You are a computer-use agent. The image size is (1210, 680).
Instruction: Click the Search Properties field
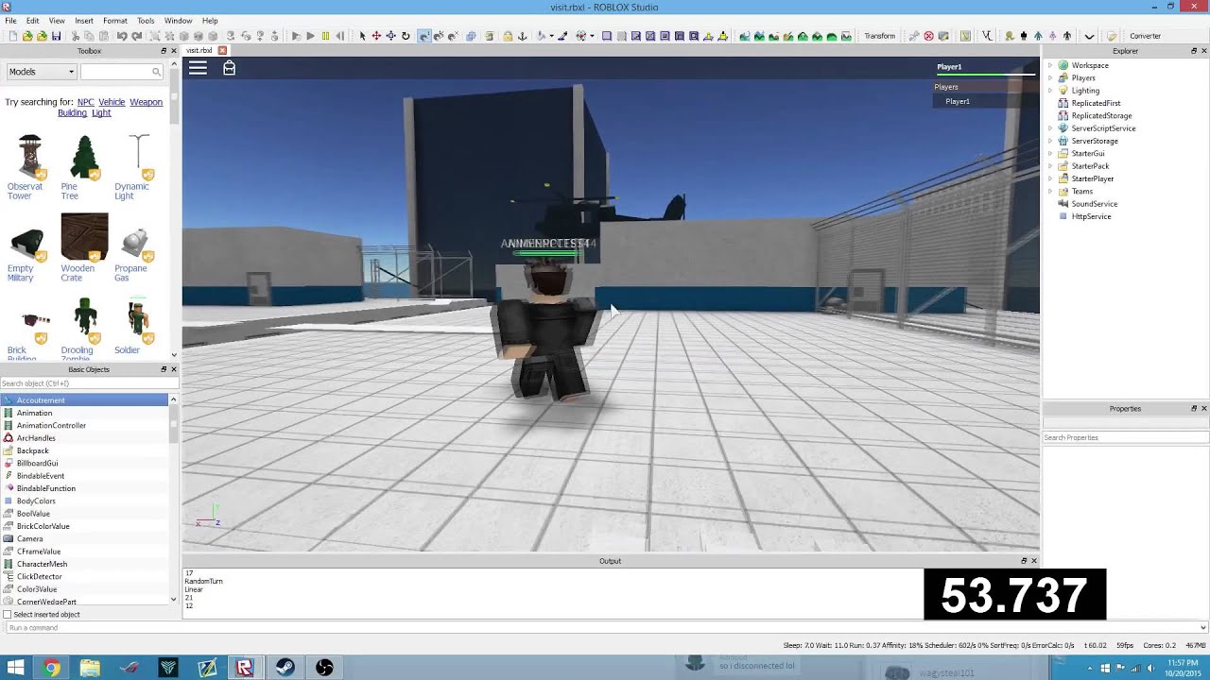tap(1125, 437)
